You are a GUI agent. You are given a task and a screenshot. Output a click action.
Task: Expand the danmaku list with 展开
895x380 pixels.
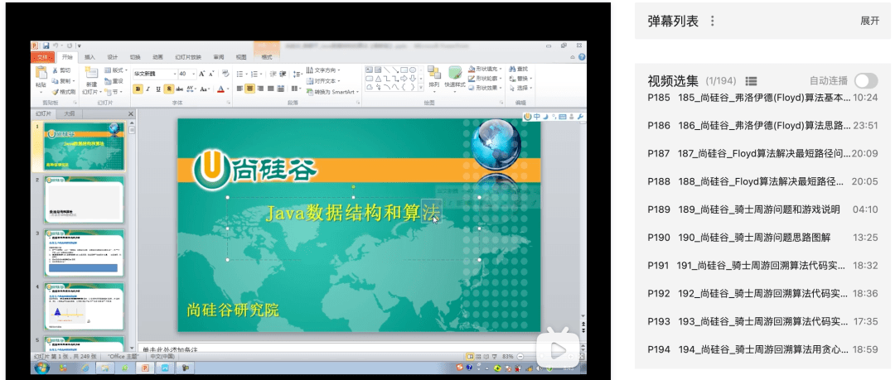[869, 22]
